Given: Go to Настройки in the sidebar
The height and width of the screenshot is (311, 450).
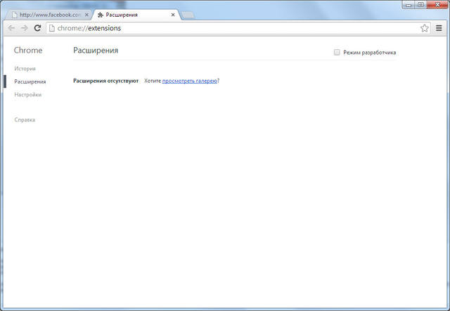Looking at the screenshot, I should [x=27, y=94].
